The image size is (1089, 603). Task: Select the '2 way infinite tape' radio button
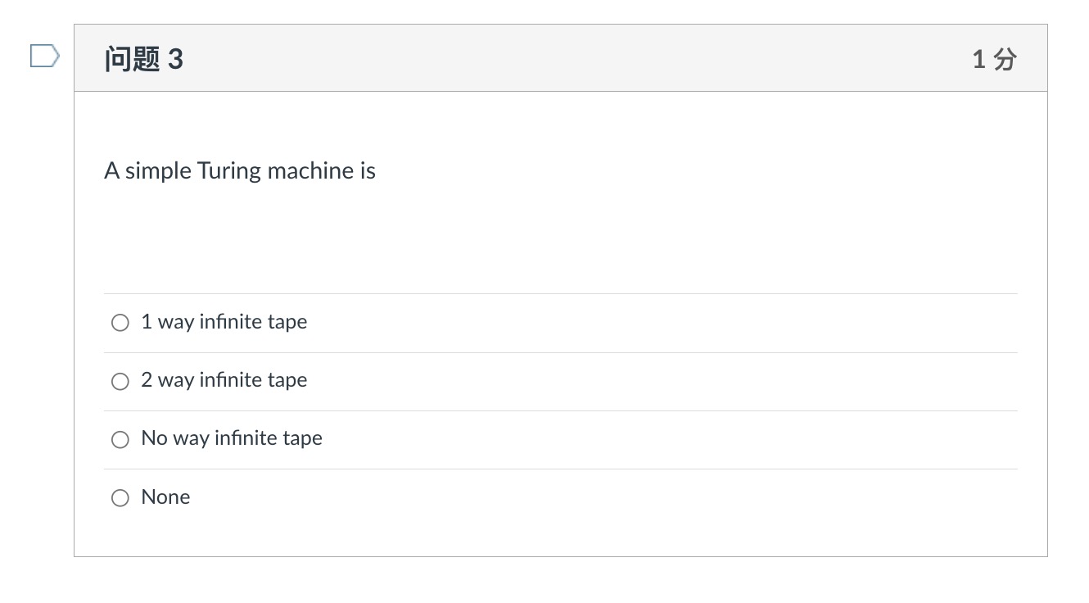click(120, 381)
